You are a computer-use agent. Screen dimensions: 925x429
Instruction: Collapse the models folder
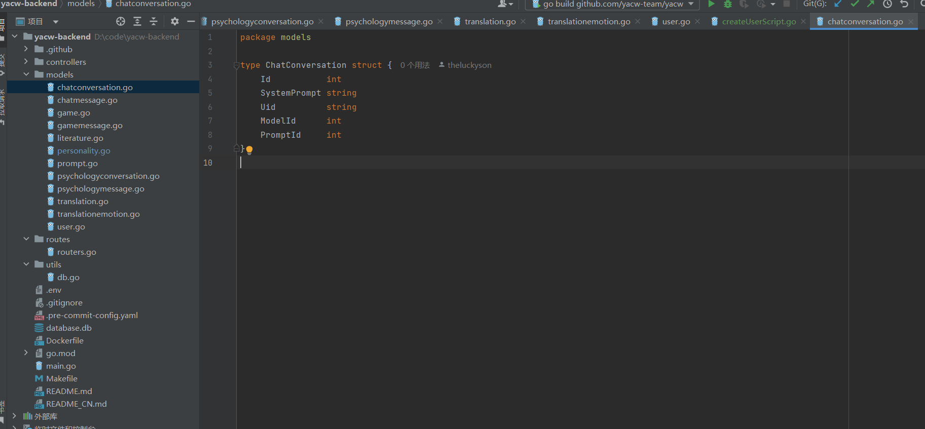coord(26,74)
